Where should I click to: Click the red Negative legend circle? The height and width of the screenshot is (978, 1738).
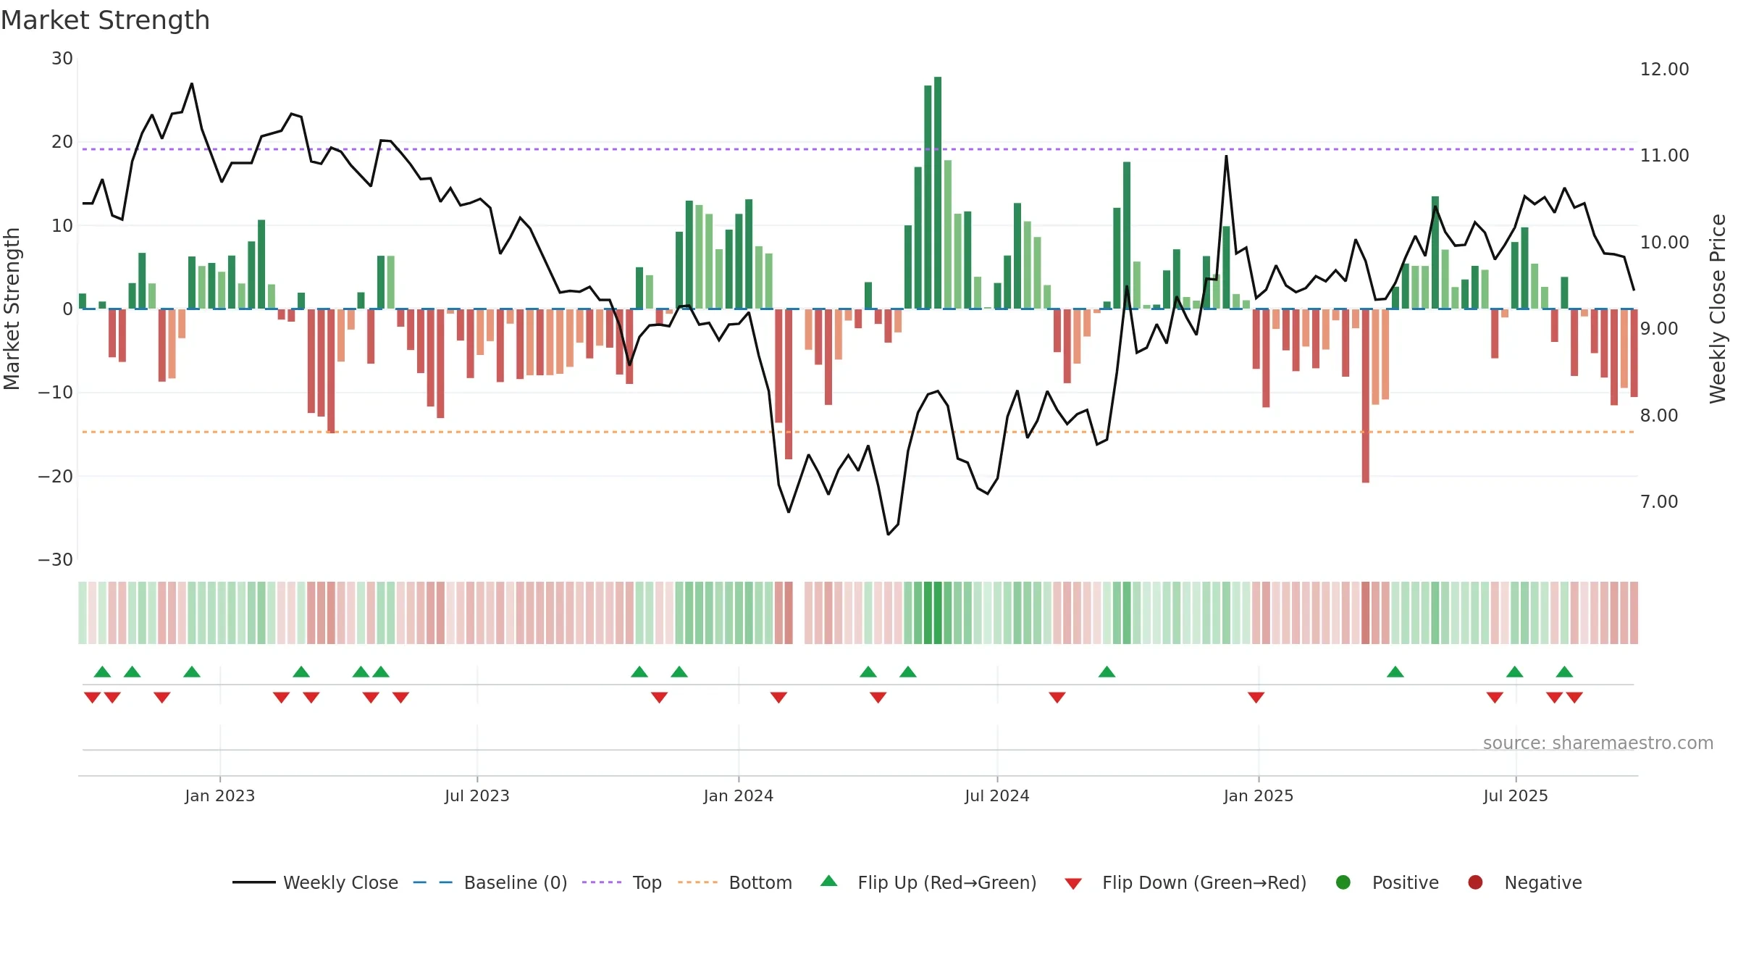click(x=1475, y=882)
